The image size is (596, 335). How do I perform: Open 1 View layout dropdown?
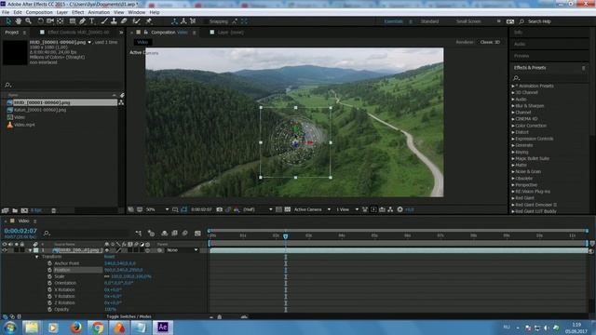pyautogui.click(x=346, y=209)
